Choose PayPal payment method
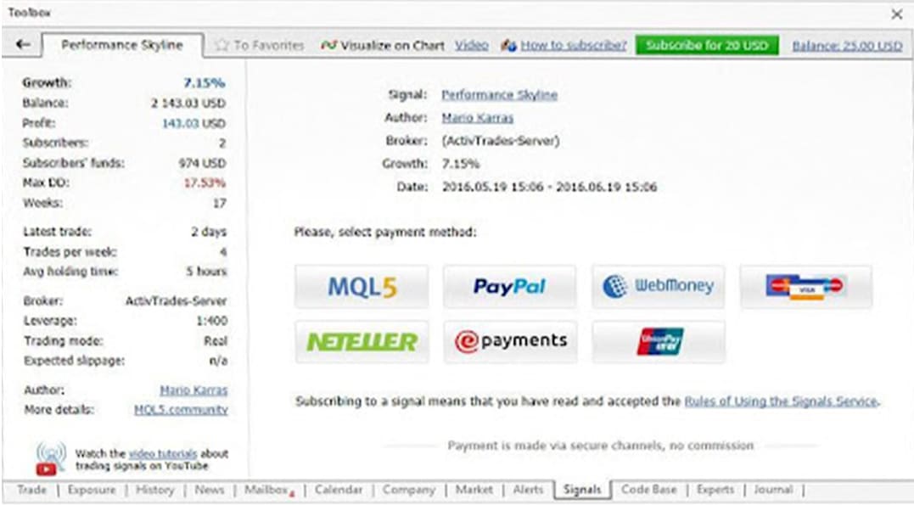914x505 pixels. click(509, 286)
